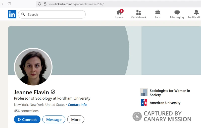Image resolution: width=201 pixels, height=128 pixels.
Task: Open the Notifications bell icon
Action: (x=196, y=12)
